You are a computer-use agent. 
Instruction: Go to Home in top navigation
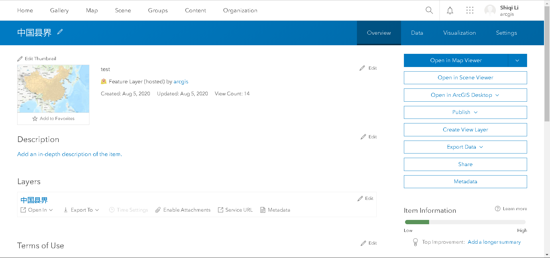click(x=25, y=10)
